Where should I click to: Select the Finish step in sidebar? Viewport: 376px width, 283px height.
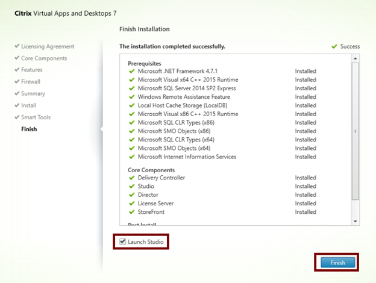pos(29,129)
